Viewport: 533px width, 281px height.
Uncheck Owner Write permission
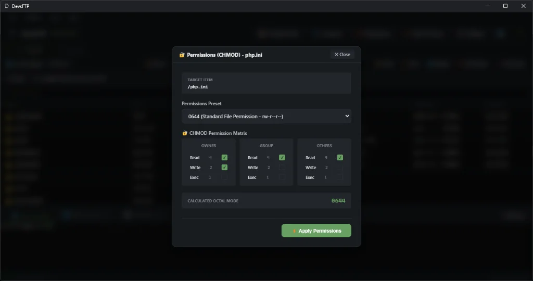pos(224,167)
